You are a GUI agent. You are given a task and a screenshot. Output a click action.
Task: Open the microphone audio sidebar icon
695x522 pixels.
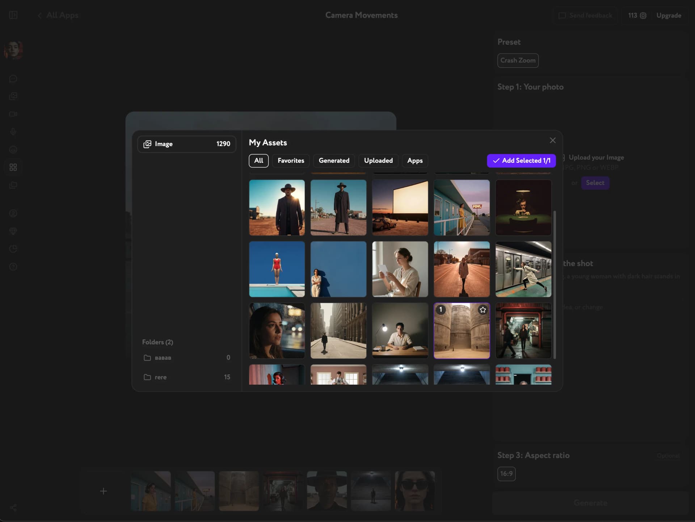13,132
